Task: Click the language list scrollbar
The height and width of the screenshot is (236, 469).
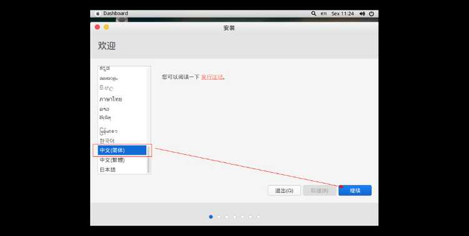Action: (148, 160)
